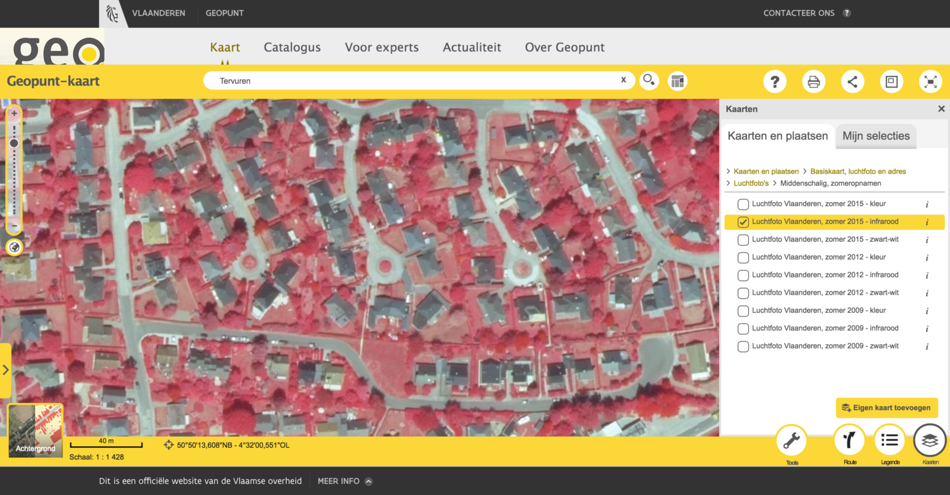Image resolution: width=950 pixels, height=495 pixels.
Task: Show info for zomer 2009 - zwart-wit
Action: click(x=927, y=347)
